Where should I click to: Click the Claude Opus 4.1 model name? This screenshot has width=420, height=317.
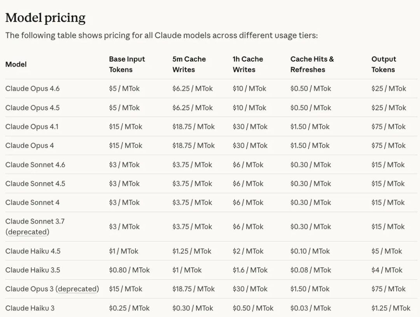click(32, 127)
